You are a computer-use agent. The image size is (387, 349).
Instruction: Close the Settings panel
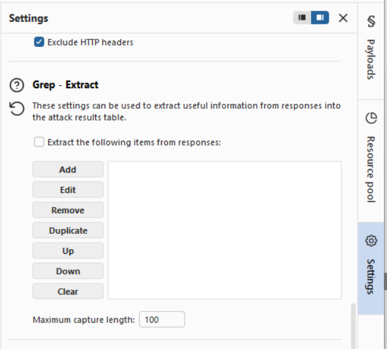[343, 18]
